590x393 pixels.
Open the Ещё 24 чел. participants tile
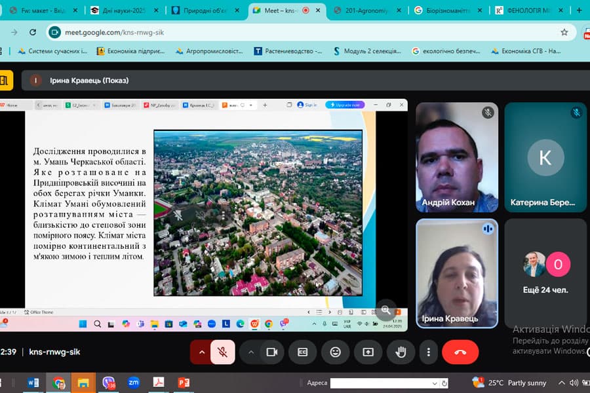[545, 273]
